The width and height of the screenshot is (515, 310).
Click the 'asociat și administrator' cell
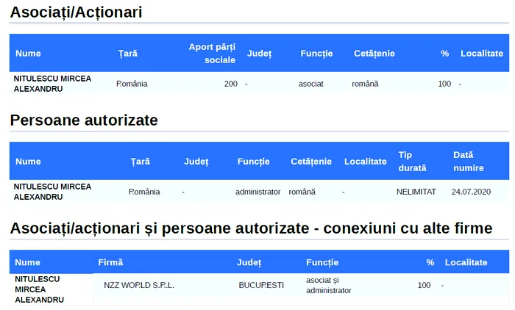(x=329, y=285)
